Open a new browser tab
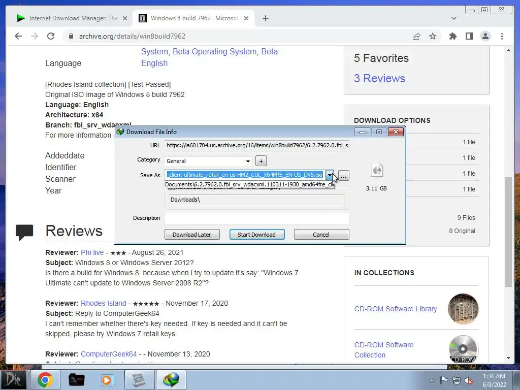Image resolution: width=520 pixels, height=390 pixels. [265, 18]
